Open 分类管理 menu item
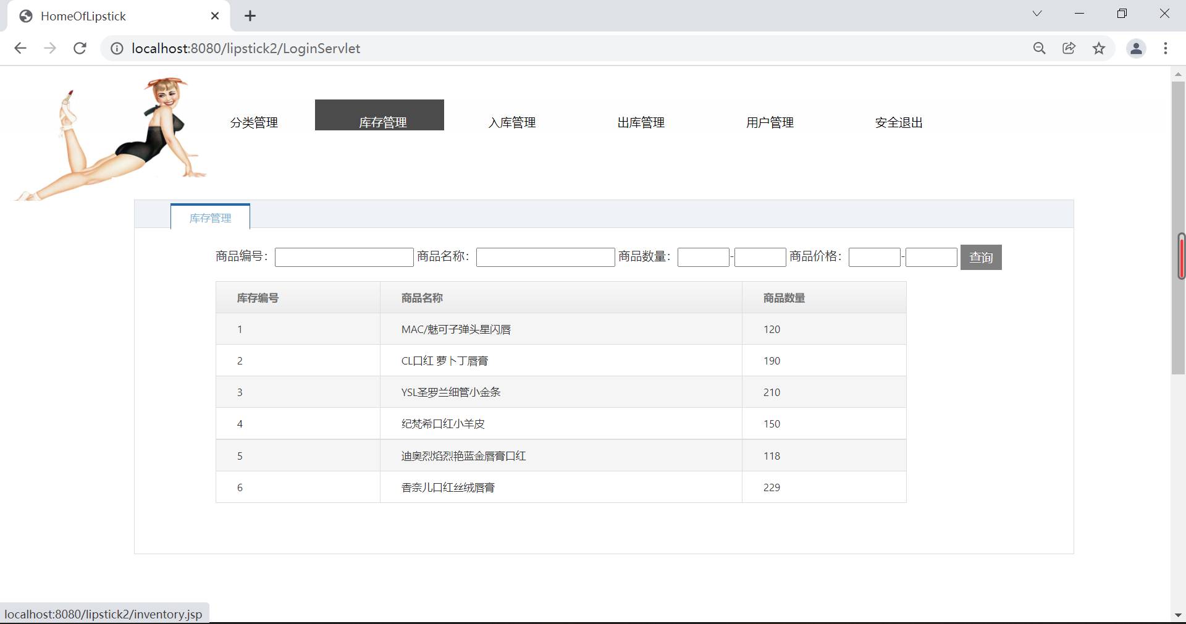1186x624 pixels. 254,122
